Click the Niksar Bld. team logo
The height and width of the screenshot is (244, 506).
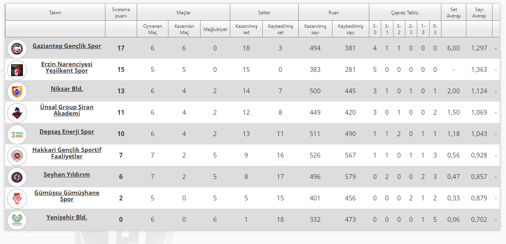point(17,91)
